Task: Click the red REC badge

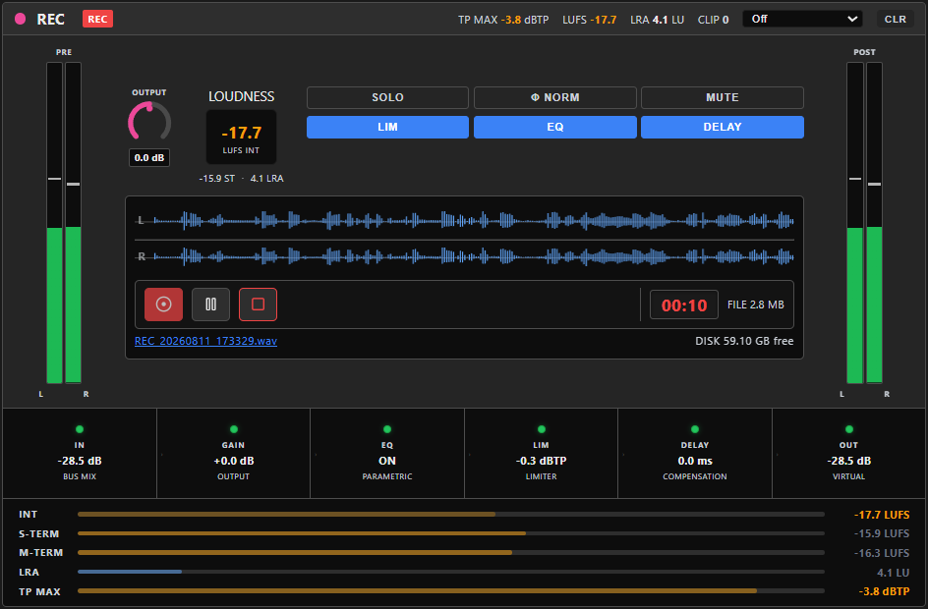Action: 97,19
